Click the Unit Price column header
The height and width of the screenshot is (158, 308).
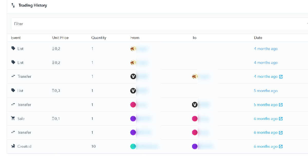(x=60, y=38)
